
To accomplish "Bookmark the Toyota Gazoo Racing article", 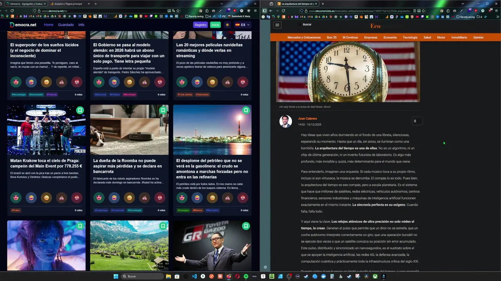I will tap(246, 226).
